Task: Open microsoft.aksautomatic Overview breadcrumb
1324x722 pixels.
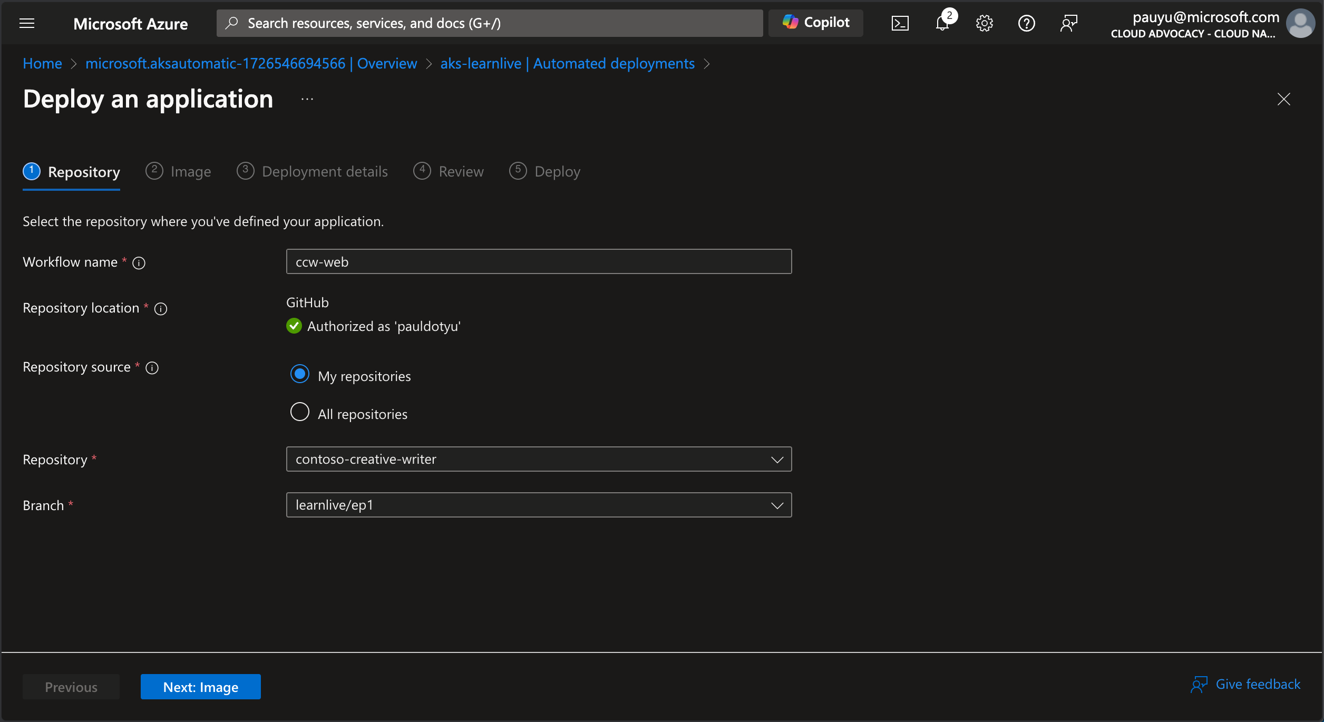Action: [251, 63]
